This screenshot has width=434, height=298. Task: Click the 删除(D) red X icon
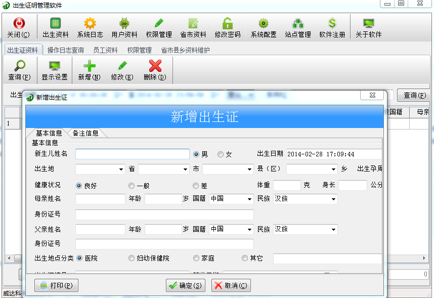coord(155,66)
